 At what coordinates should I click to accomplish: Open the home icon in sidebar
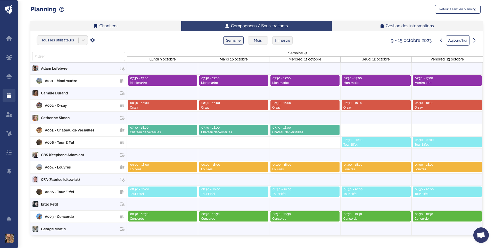pyautogui.click(x=9, y=38)
